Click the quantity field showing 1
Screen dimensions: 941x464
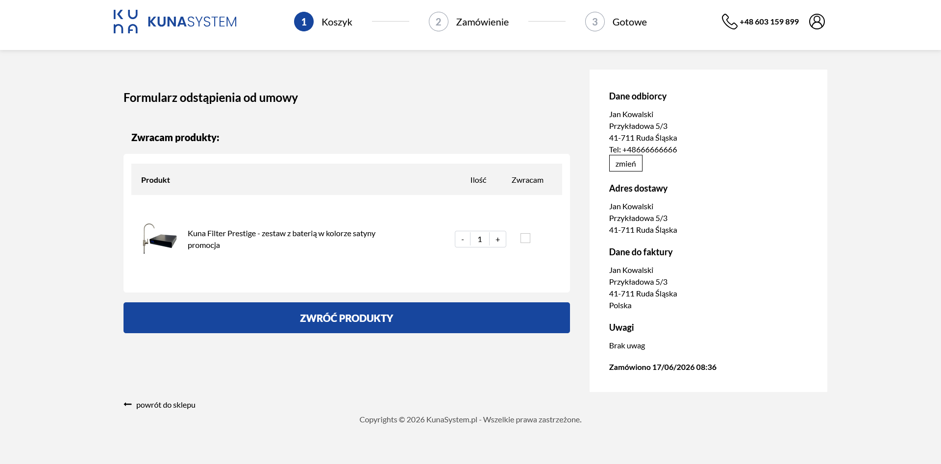480,239
